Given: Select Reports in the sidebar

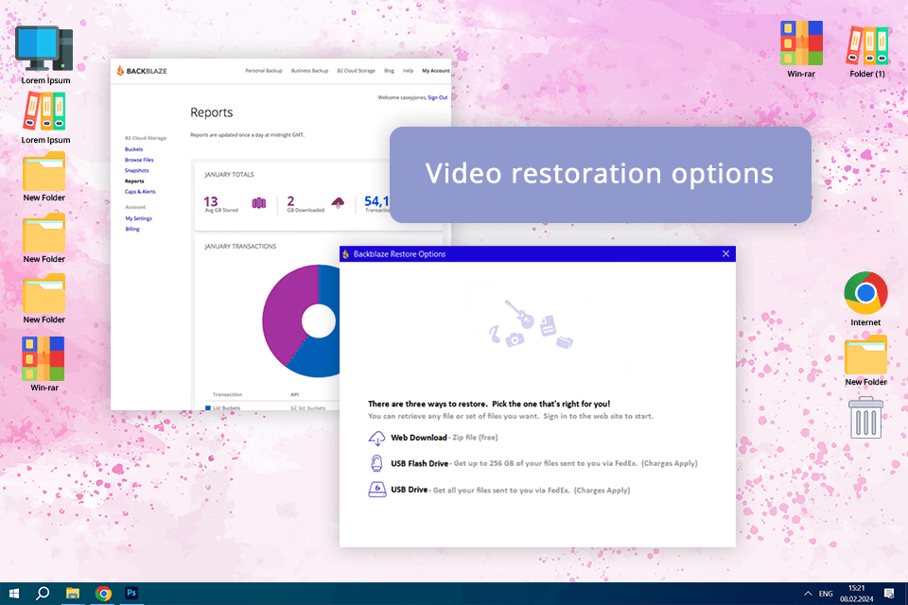Looking at the screenshot, I should pyautogui.click(x=134, y=181).
